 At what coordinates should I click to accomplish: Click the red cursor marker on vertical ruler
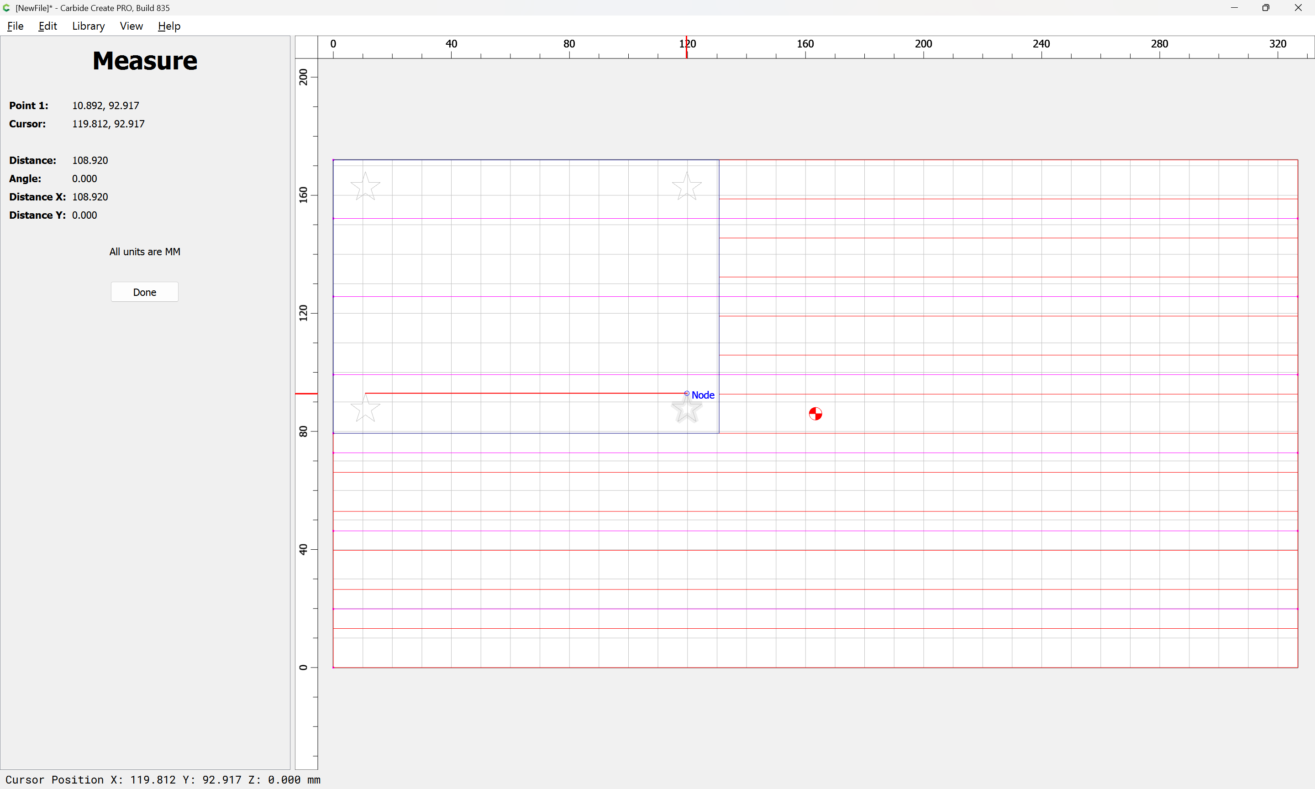pyautogui.click(x=306, y=394)
